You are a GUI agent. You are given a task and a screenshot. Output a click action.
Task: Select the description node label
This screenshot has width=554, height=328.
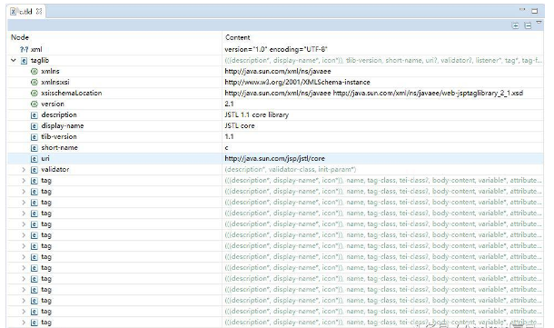point(59,114)
